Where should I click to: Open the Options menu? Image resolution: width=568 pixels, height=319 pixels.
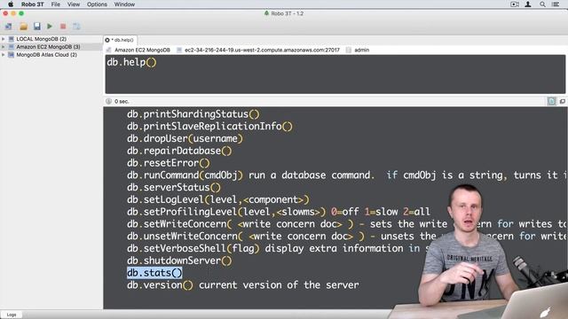pyautogui.click(x=97, y=4)
